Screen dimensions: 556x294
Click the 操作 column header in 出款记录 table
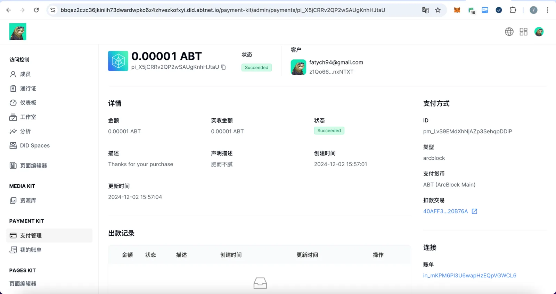tap(378, 255)
